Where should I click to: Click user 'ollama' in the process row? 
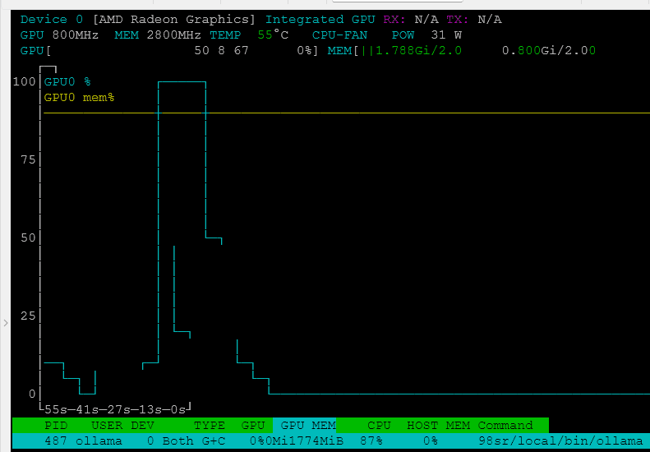pyautogui.click(x=99, y=440)
